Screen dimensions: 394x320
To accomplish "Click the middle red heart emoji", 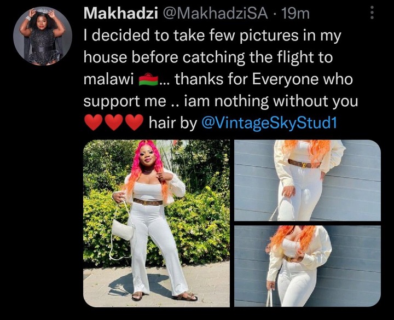I will pos(114,123).
